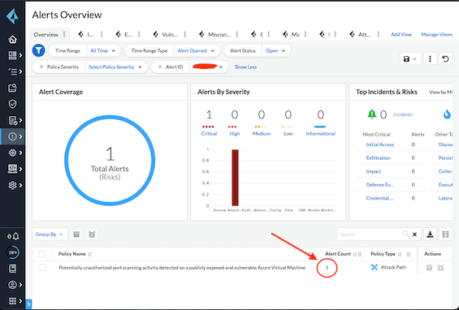Click the dismiss icon in Actions column
This screenshot has width=459, height=310.
pyautogui.click(x=429, y=268)
